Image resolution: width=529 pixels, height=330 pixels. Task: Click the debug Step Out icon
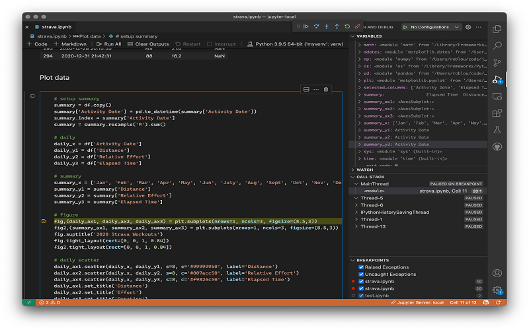tap(337, 26)
